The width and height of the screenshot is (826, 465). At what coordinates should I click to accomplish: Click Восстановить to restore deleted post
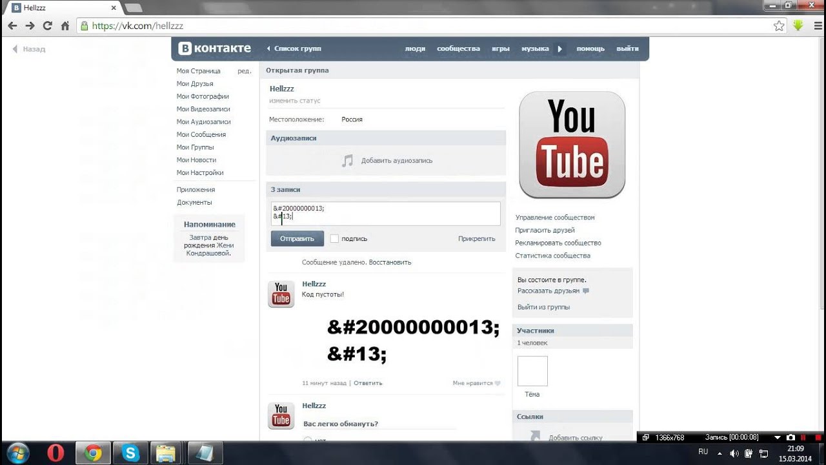tap(390, 262)
